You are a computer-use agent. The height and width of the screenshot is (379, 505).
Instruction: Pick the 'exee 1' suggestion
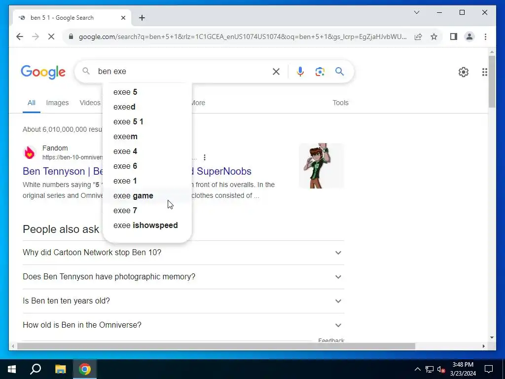[147, 181]
